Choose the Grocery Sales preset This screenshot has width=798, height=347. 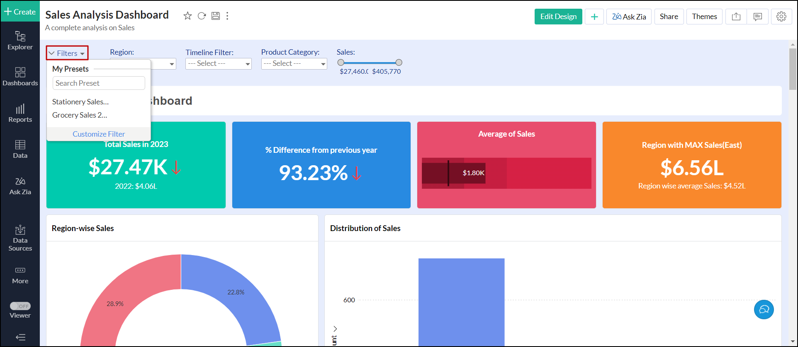(80, 115)
